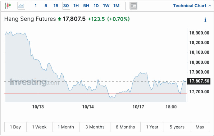Viewport: 214px width, 136px height.
Task: Click the 10/17 date label
Action: pos(138,107)
